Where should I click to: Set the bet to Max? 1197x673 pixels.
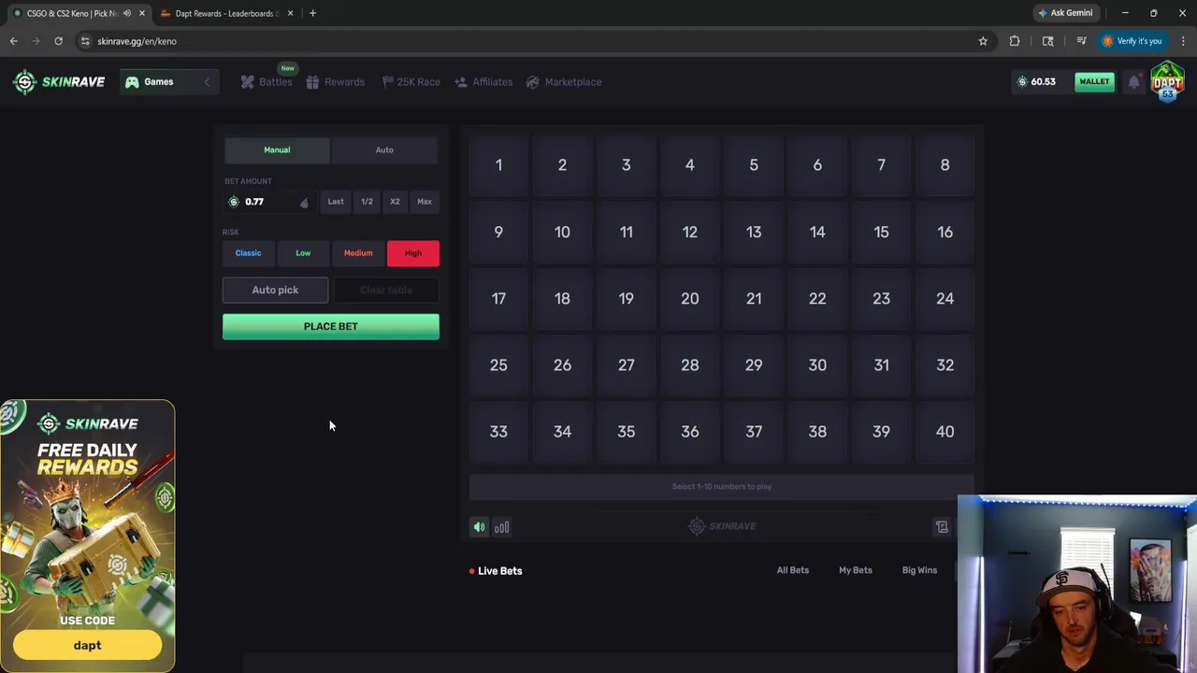pos(425,202)
